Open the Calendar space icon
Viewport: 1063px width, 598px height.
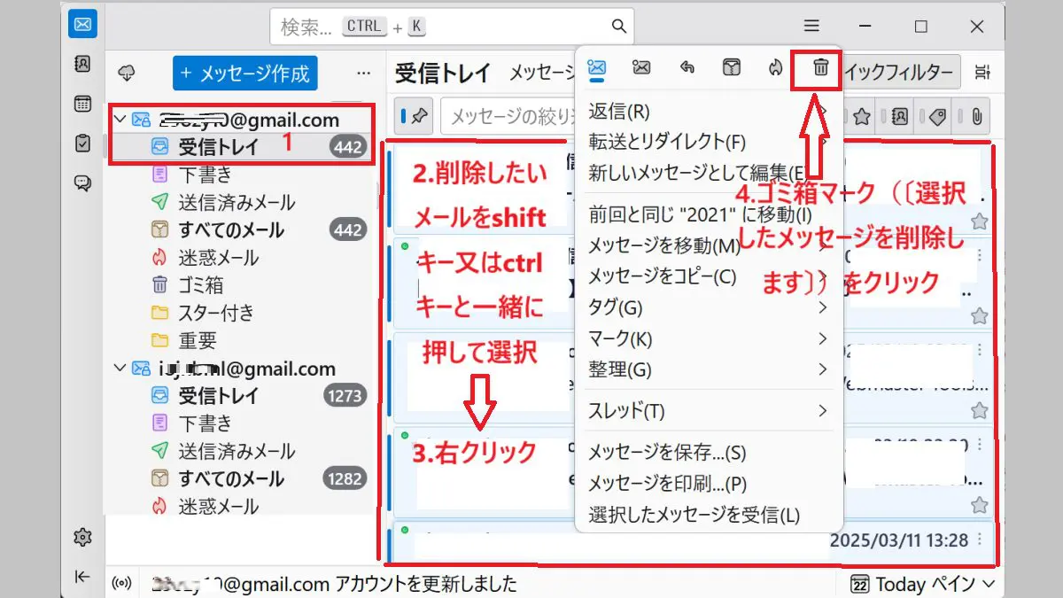pos(82,104)
